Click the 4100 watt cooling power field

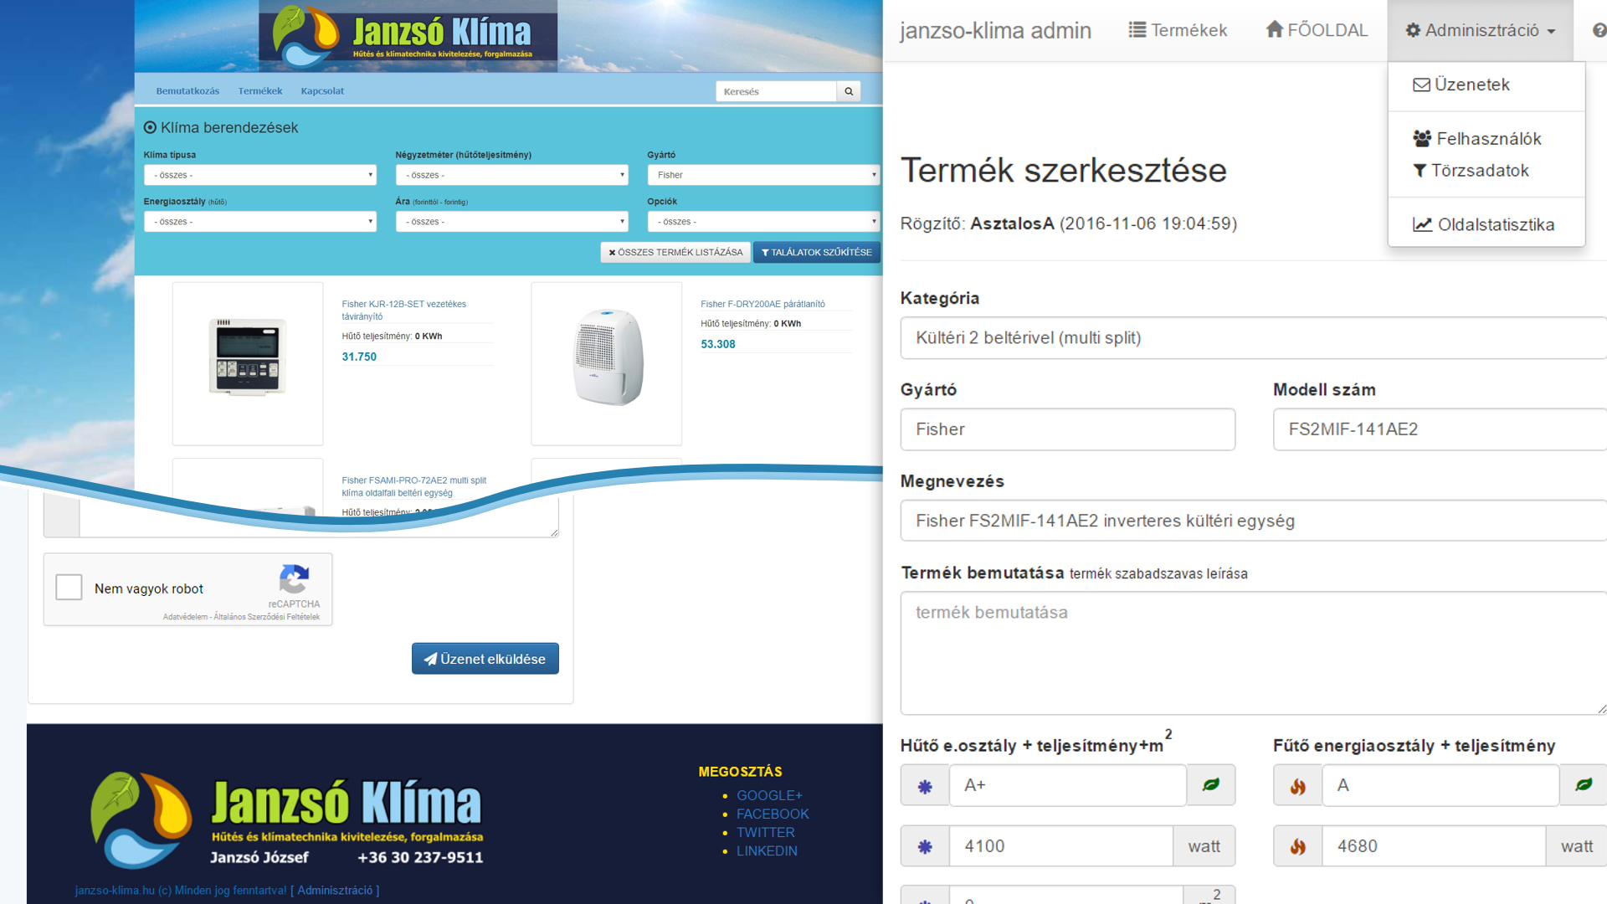point(1061,846)
